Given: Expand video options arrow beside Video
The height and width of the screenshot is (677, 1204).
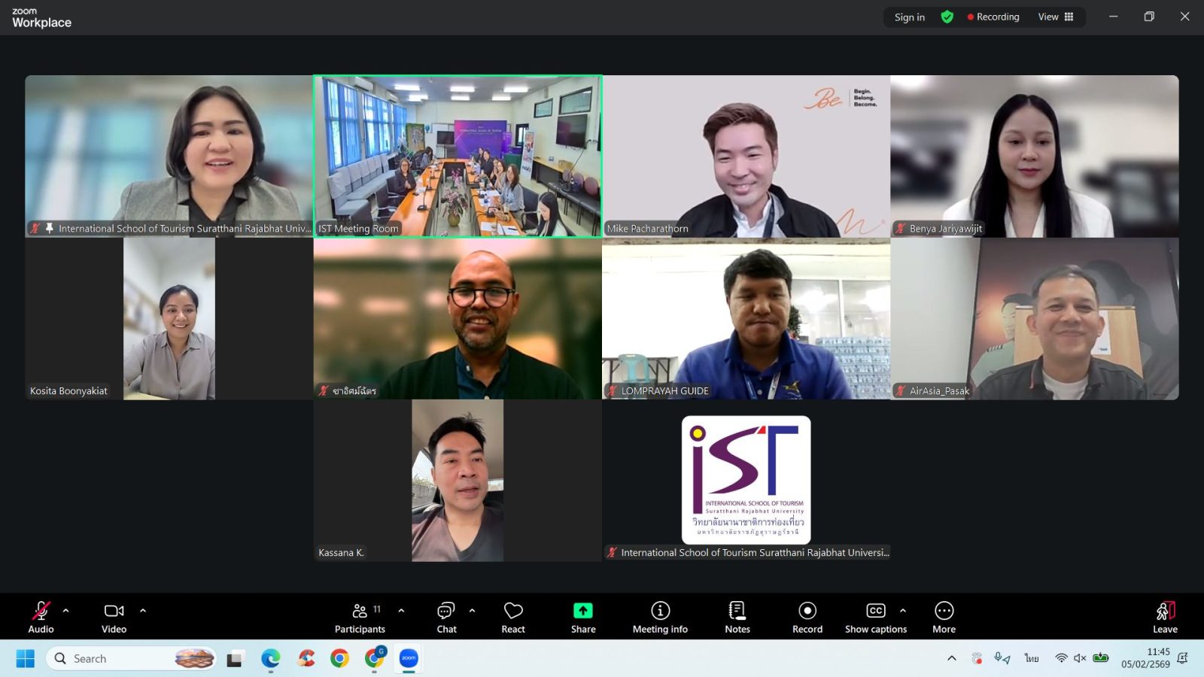Looking at the screenshot, I should [143, 610].
